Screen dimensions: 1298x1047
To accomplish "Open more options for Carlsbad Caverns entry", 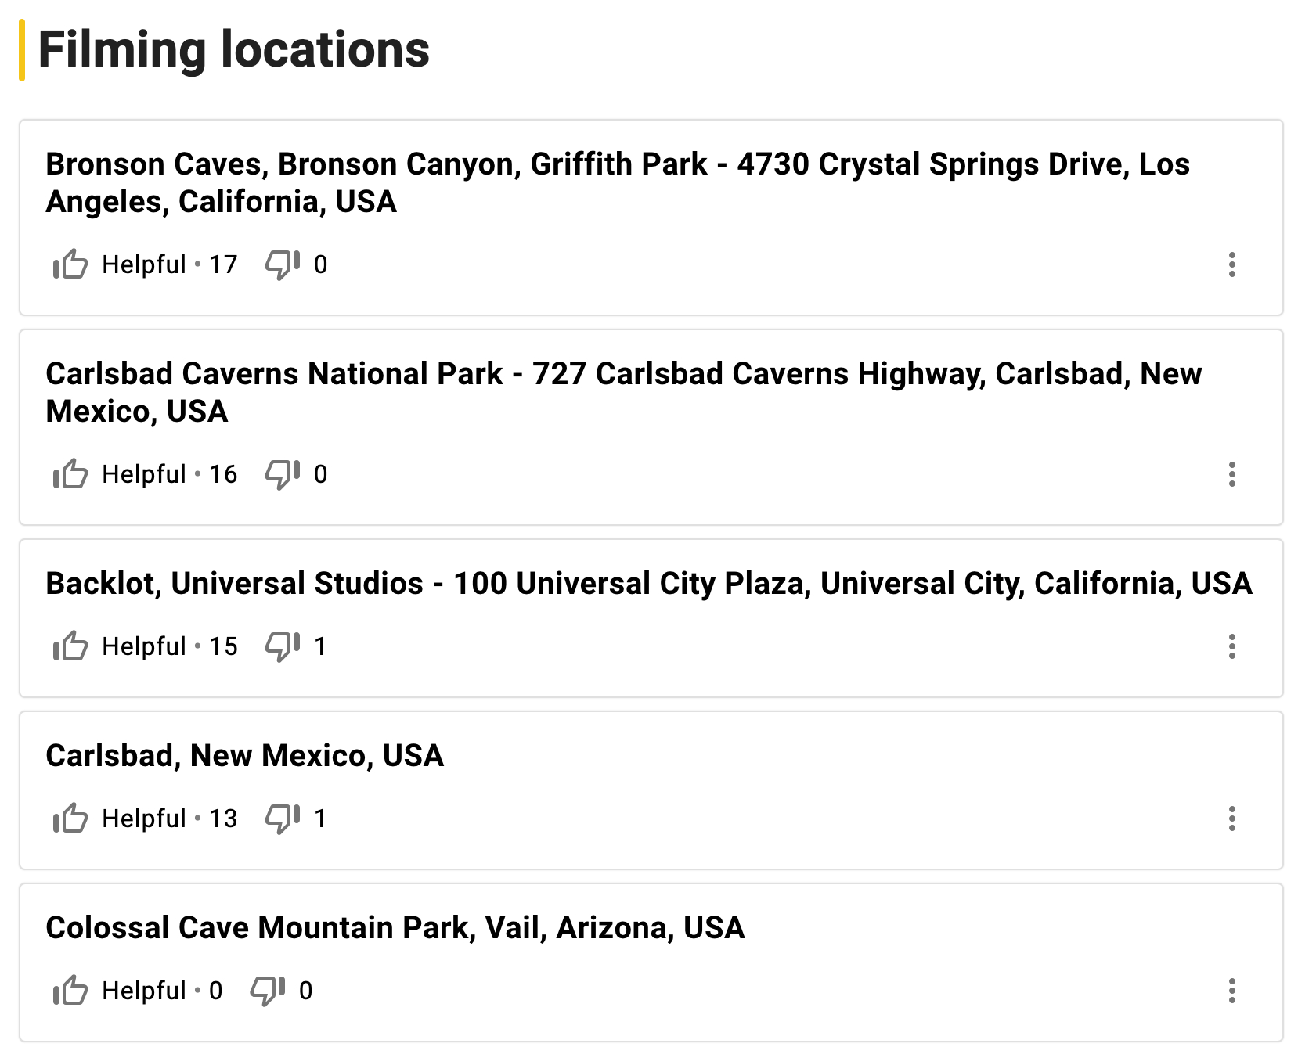I will click(1231, 474).
